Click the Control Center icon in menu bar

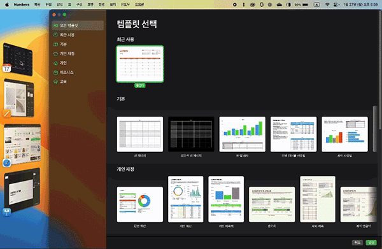[x=336, y=4]
